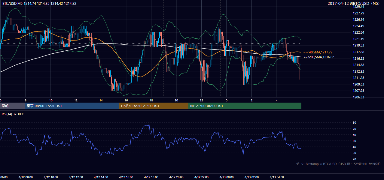Click the 4/13 00:00 bottom date label
This screenshot has height=180, width=384.
[x=227, y=177]
